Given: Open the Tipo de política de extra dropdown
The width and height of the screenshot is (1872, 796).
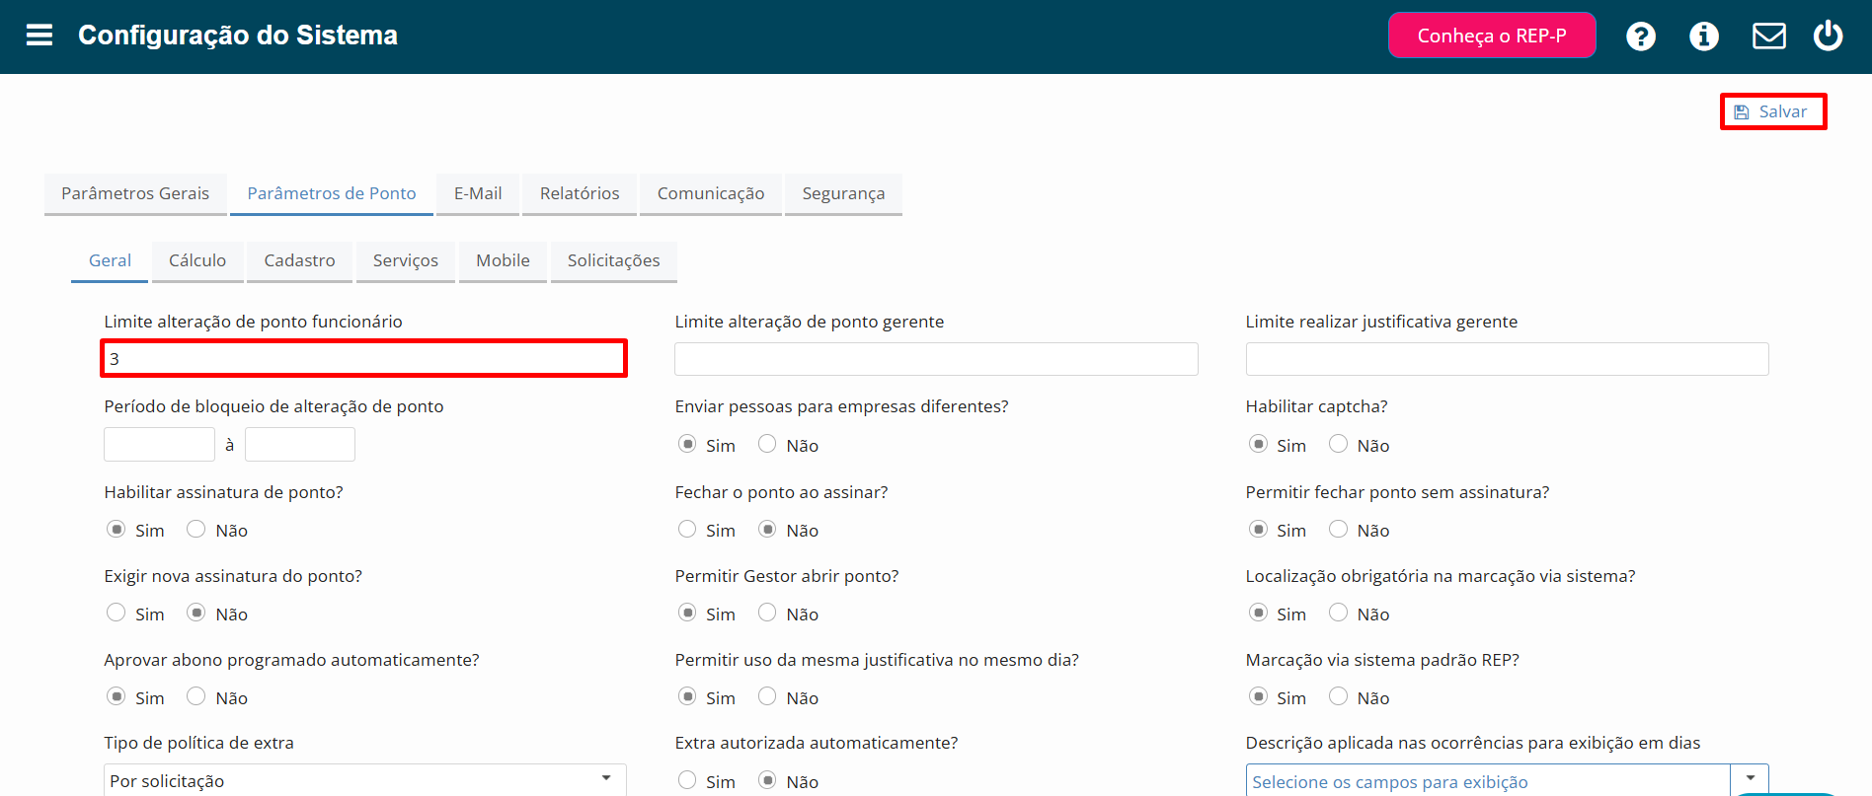Looking at the screenshot, I should [364, 780].
